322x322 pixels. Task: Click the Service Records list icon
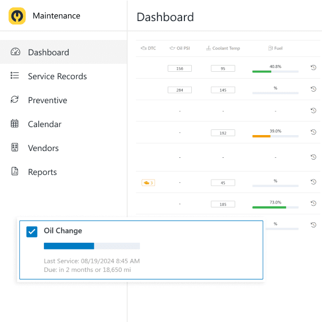tap(15, 75)
